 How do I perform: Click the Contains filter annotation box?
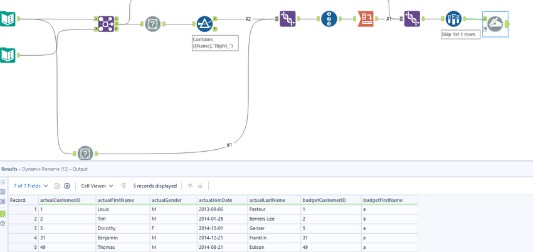[x=215, y=43]
